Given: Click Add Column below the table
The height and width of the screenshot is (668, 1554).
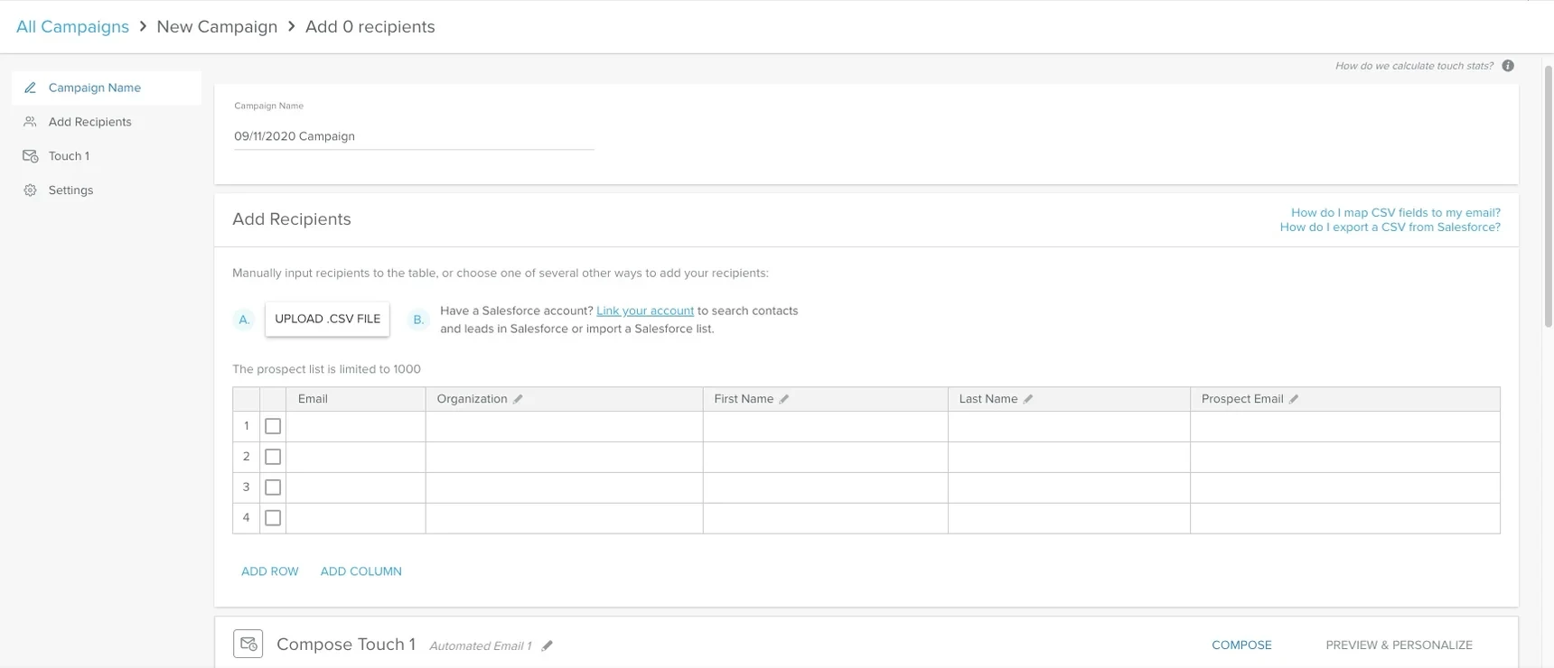Looking at the screenshot, I should pos(360,571).
